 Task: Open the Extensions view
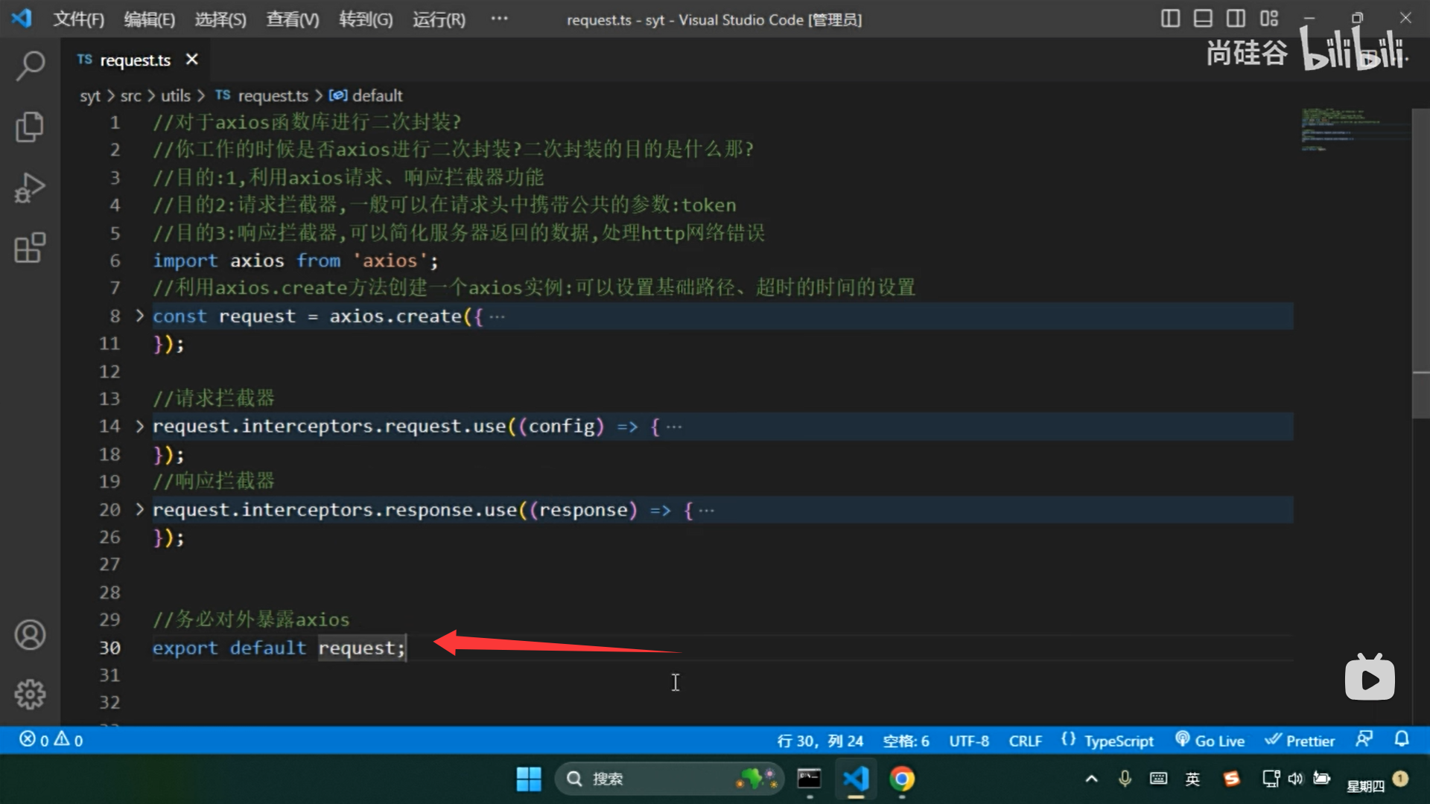tap(30, 248)
